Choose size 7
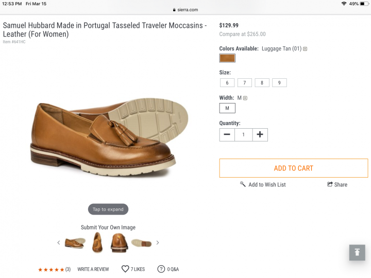Viewport: 371px width, 278px height. tap(245, 83)
